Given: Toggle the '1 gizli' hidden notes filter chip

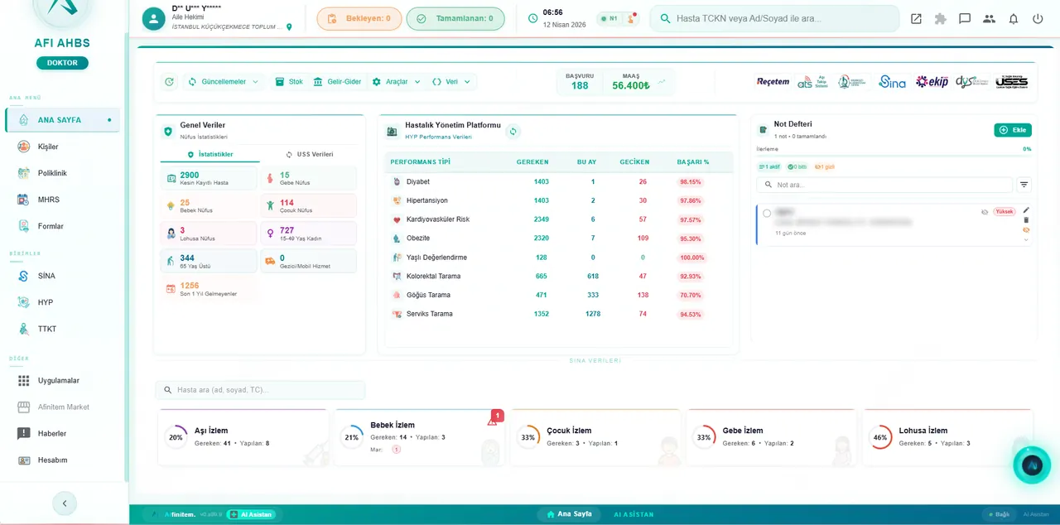Looking at the screenshot, I should click(x=824, y=166).
